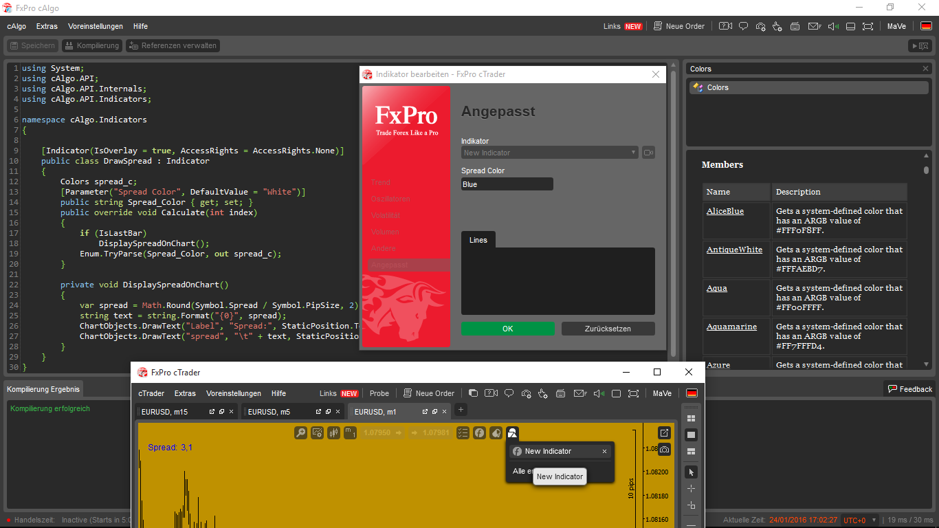Click buy price 1.07981 button
939x528 pixels.
coord(430,432)
